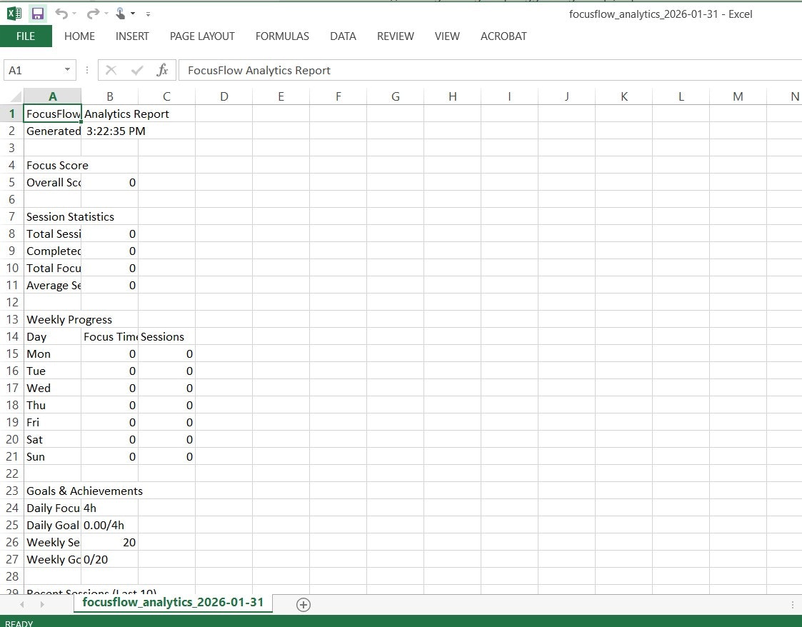The height and width of the screenshot is (627, 802).
Task: Open the Undo history dropdown arrow
Action: [75, 14]
